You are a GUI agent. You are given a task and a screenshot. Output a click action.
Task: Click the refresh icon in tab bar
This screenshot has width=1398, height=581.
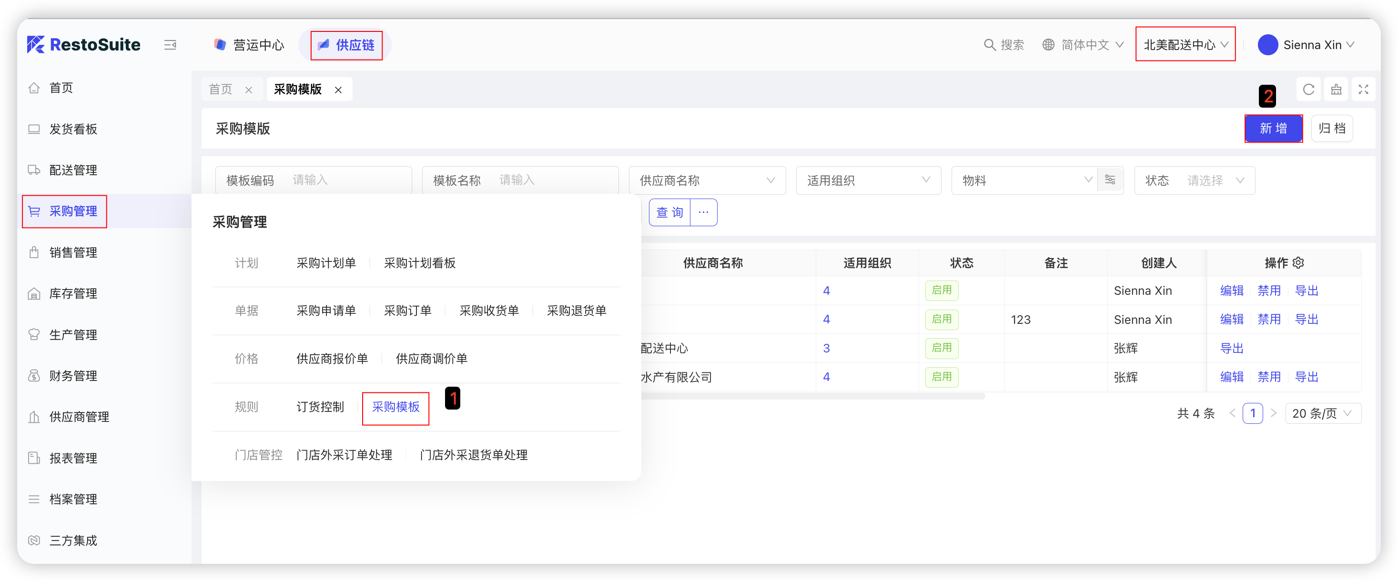pos(1308,90)
